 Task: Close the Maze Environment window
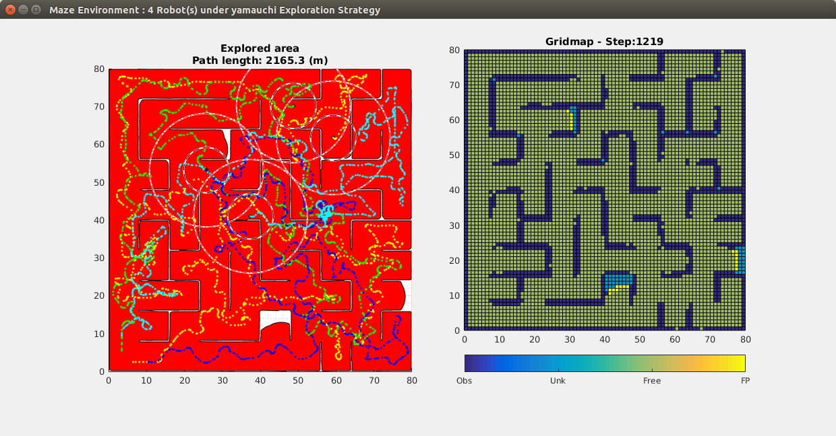(9, 9)
